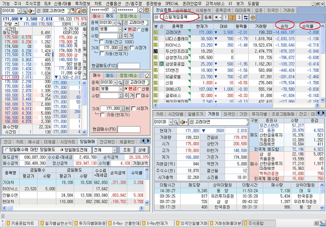
Task: Click second orange page icon beside 고려아연
Action: coord(78,11)
